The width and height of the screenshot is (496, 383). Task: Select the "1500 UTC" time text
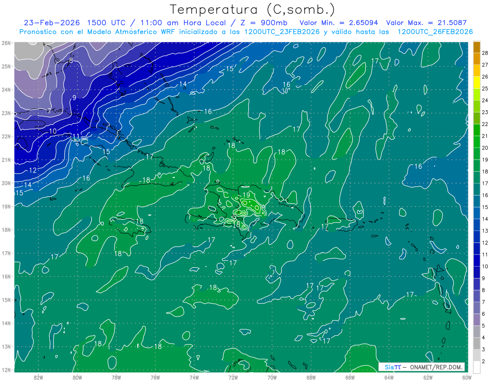106,23
